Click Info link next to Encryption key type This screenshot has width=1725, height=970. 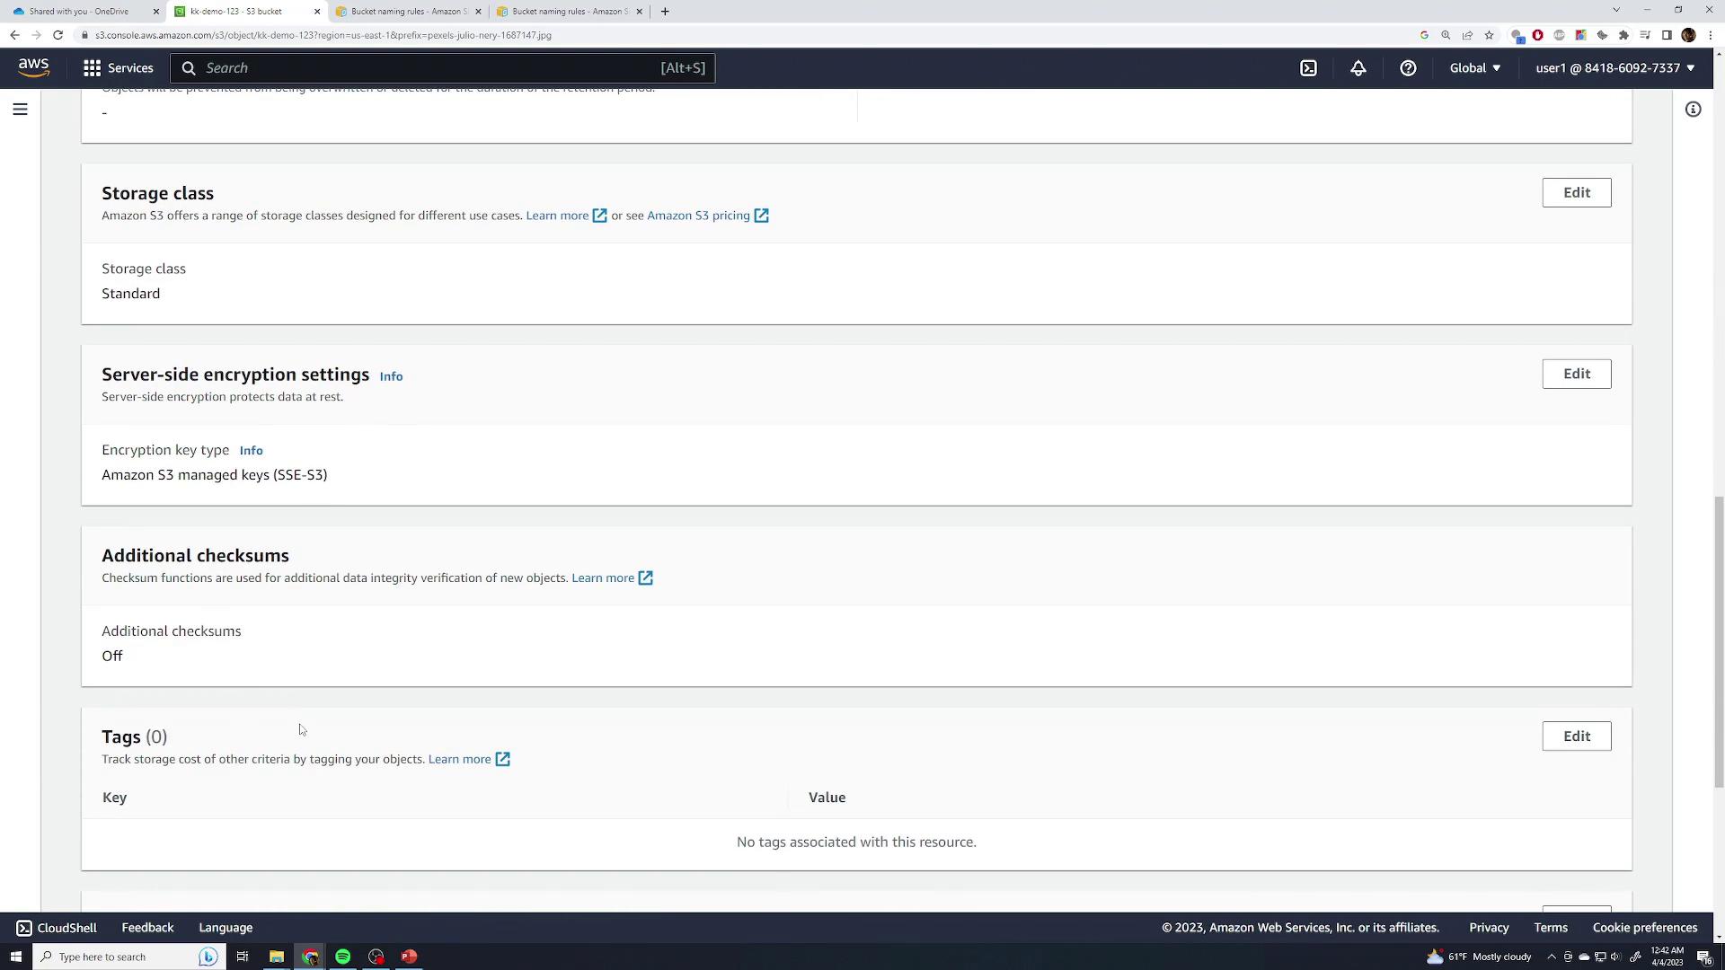[251, 451]
